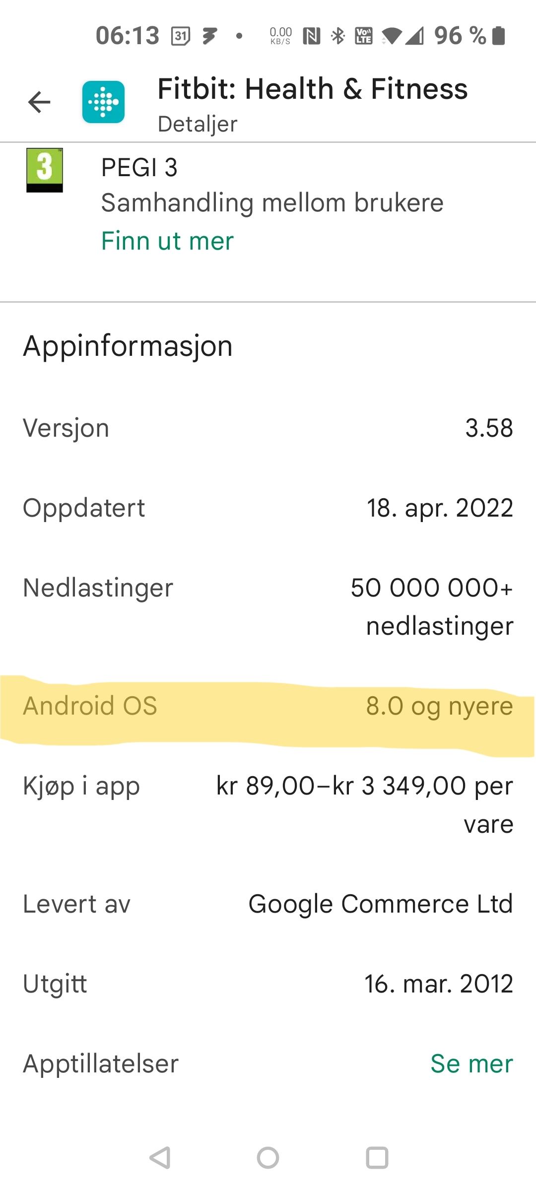The height and width of the screenshot is (1191, 536).
Task: Tap the battery icon in status bar
Action: tap(498, 36)
